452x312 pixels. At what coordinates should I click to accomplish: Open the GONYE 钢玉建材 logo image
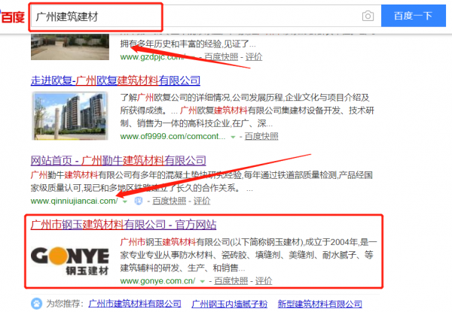(x=71, y=256)
